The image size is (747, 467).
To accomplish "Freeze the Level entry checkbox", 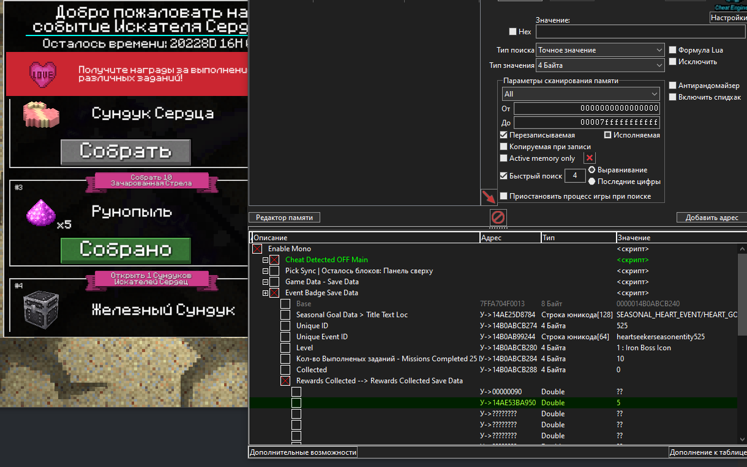I will click(x=285, y=348).
